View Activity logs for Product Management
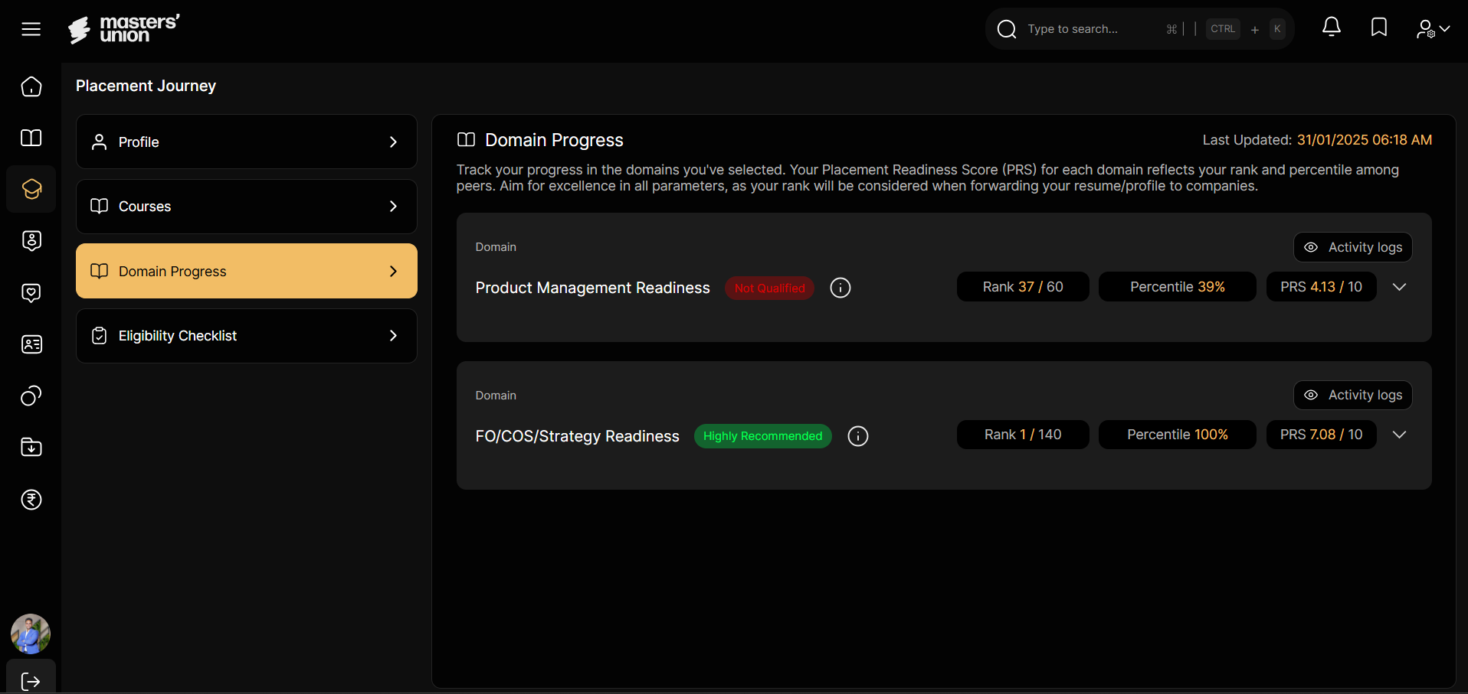The height and width of the screenshot is (694, 1468). click(1352, 247)
